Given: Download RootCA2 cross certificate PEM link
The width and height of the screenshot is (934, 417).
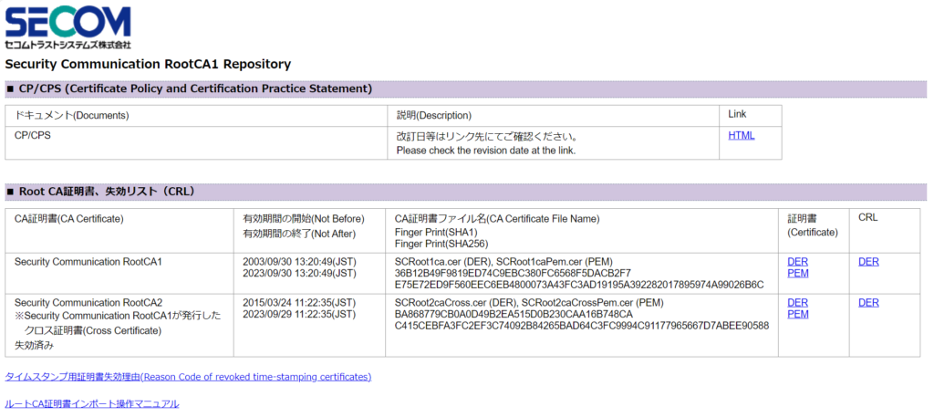Looking at the screenshot, I should pos(797,314).
